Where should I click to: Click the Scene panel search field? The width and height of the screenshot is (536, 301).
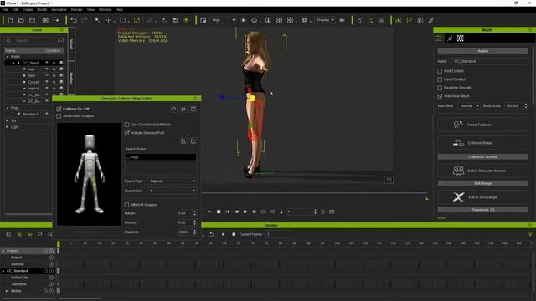(x=30, y=41)
